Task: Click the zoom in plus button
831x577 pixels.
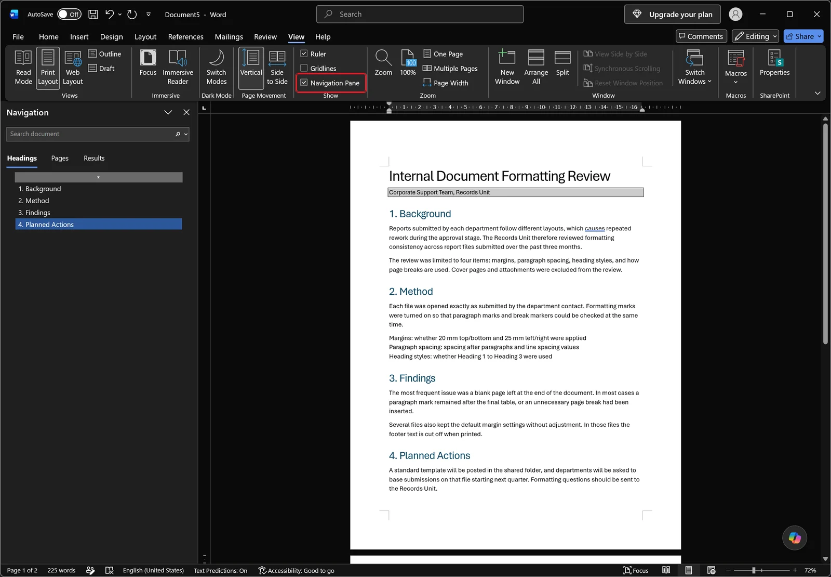Action: [x=795, y=570]
